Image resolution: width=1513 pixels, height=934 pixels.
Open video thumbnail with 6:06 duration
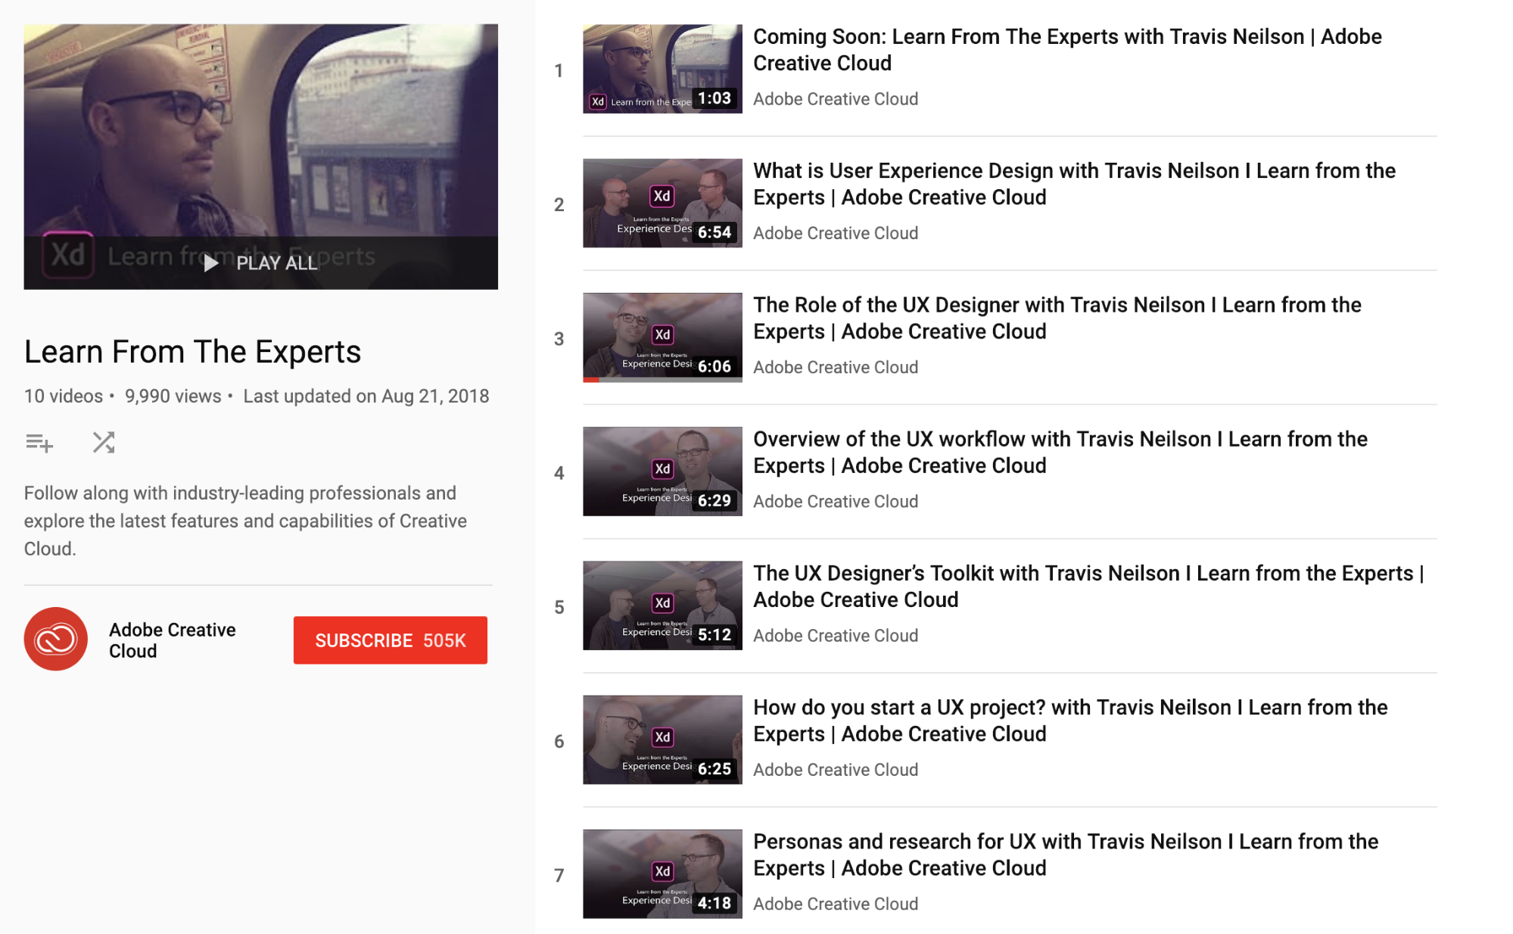(x=662, y=337)
